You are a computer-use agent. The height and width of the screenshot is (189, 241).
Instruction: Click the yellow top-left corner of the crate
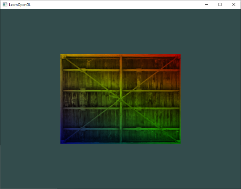[x=63, y=56]
